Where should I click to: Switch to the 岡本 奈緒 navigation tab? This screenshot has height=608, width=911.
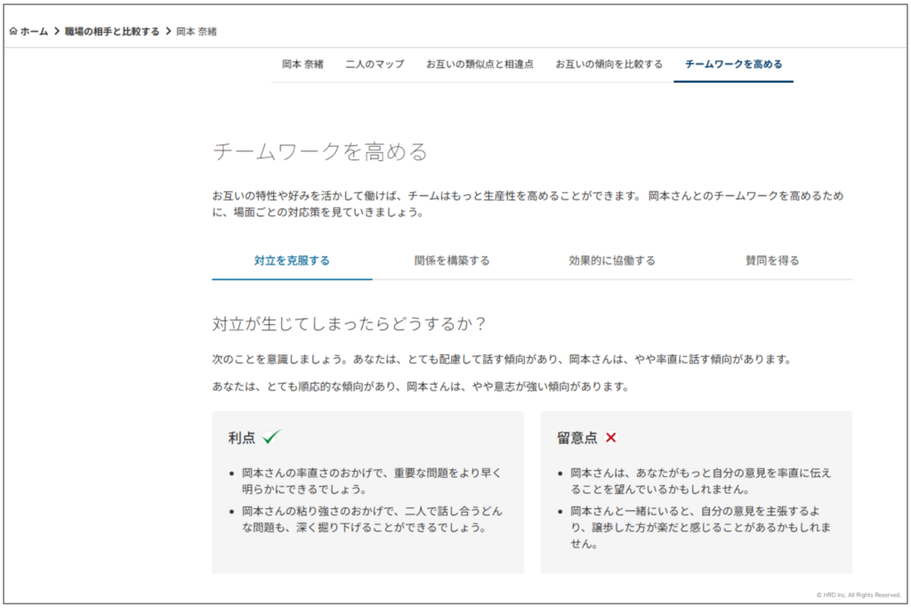pyautogui.click(x=302, y=64)
